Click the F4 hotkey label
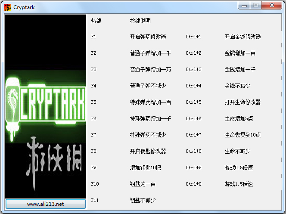The image size is (286, 214). coord(93,86)
